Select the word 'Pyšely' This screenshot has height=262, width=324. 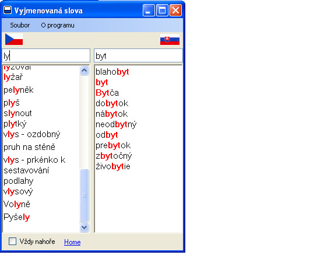point(17,217)
